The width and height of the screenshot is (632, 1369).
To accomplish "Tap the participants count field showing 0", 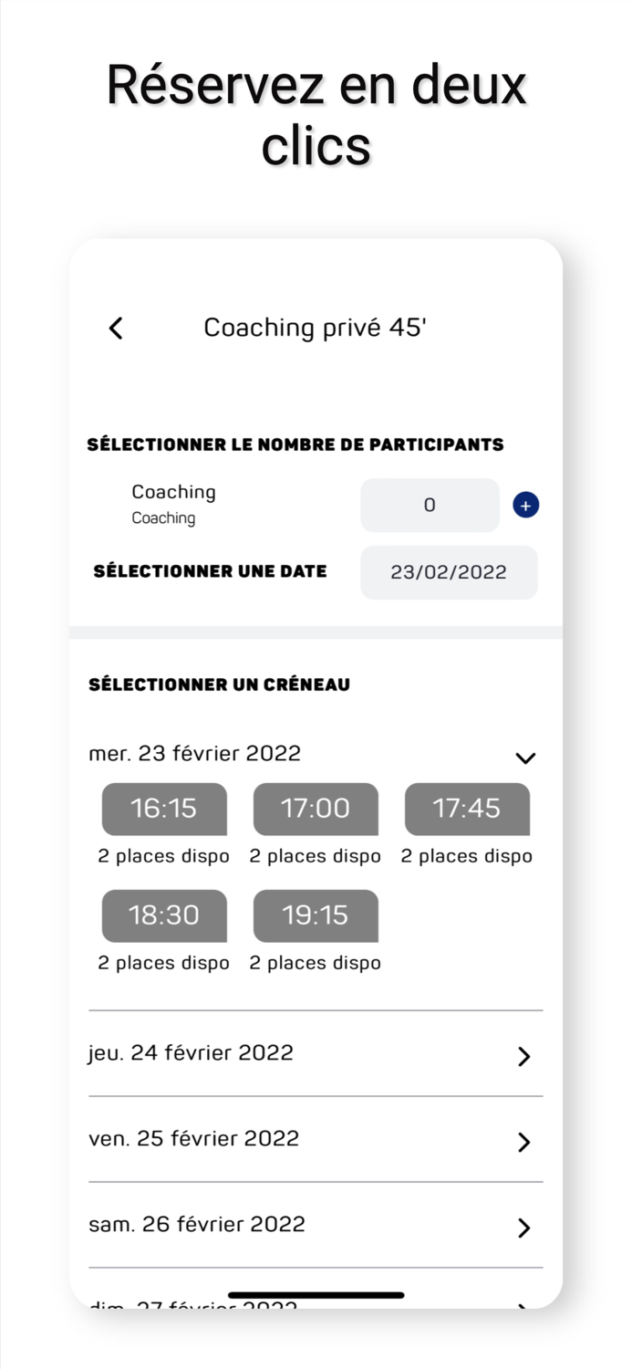I will 430,505.
